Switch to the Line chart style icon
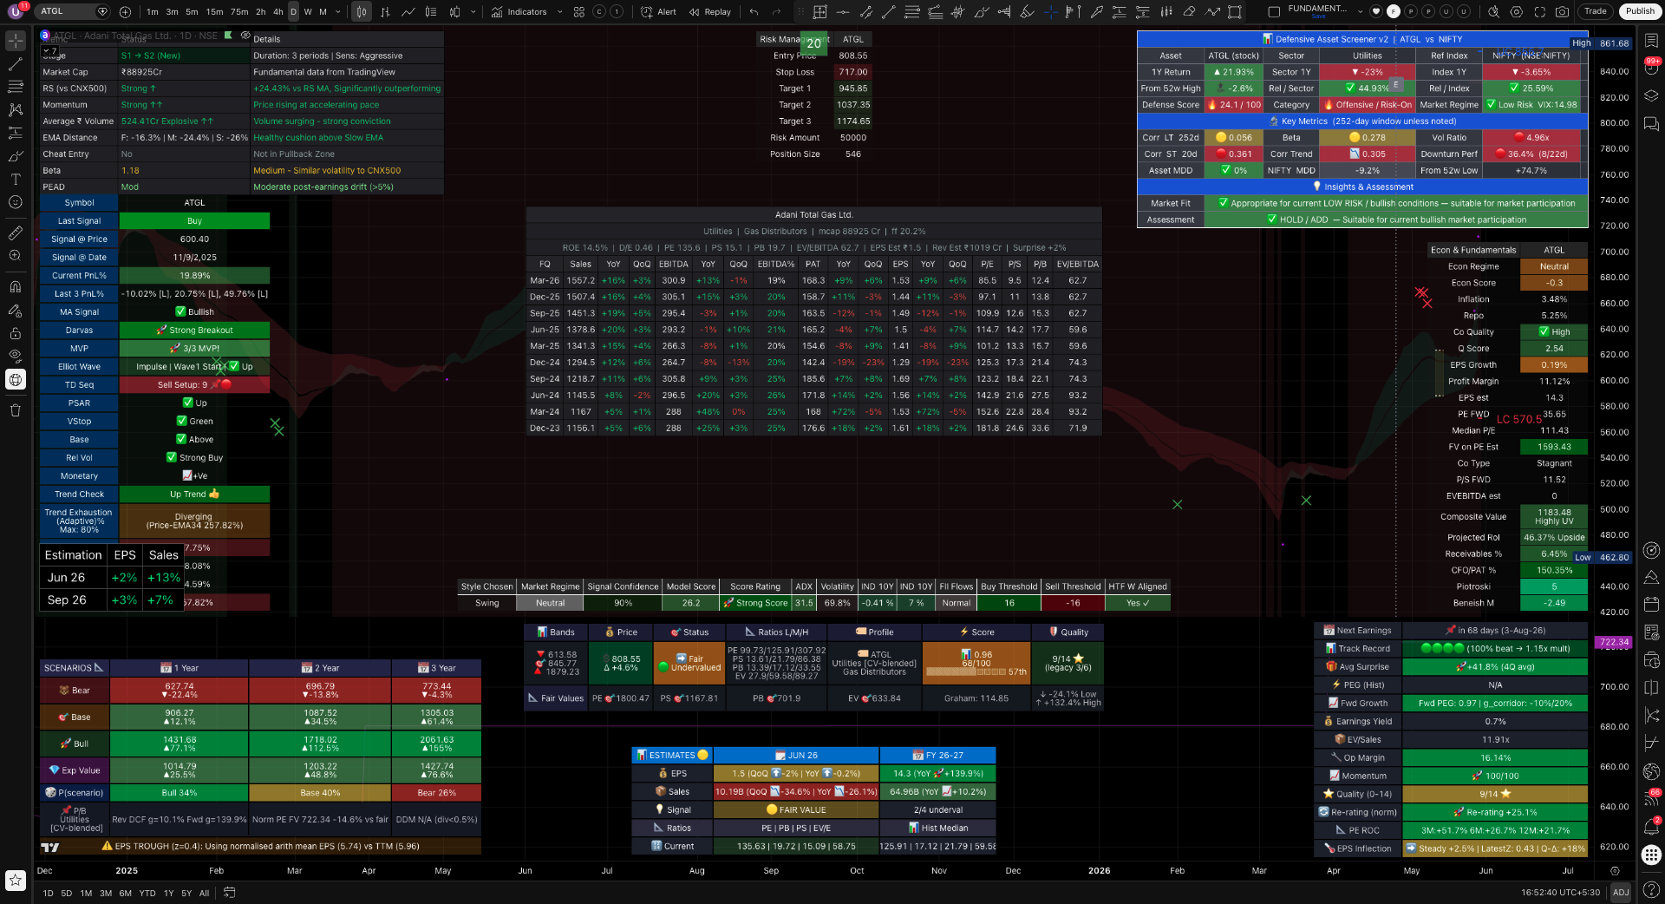Screen dimensions: 1665x904 coord(408,12)
